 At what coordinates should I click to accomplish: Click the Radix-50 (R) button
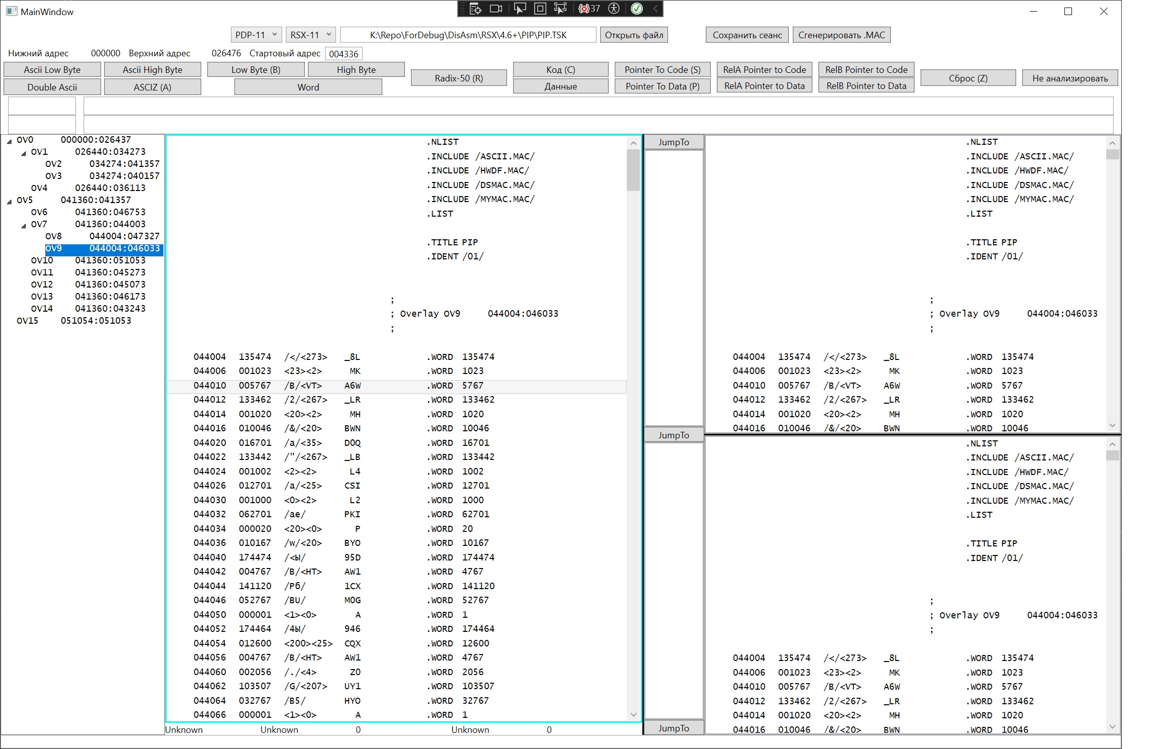(x=458, y=78)
